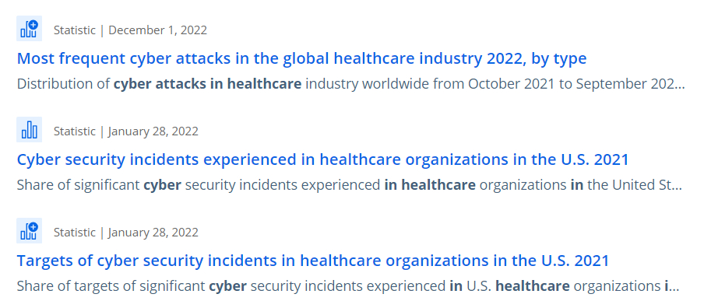
Task: Click the premium statistic icon above 'Targets of cyber security'
Action: [x=29, y=230]
